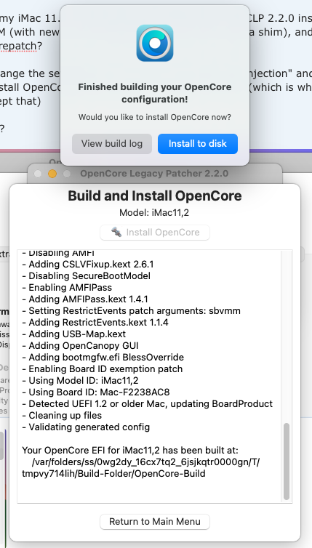Click the grayed-out zoom window button

point(66,174)
